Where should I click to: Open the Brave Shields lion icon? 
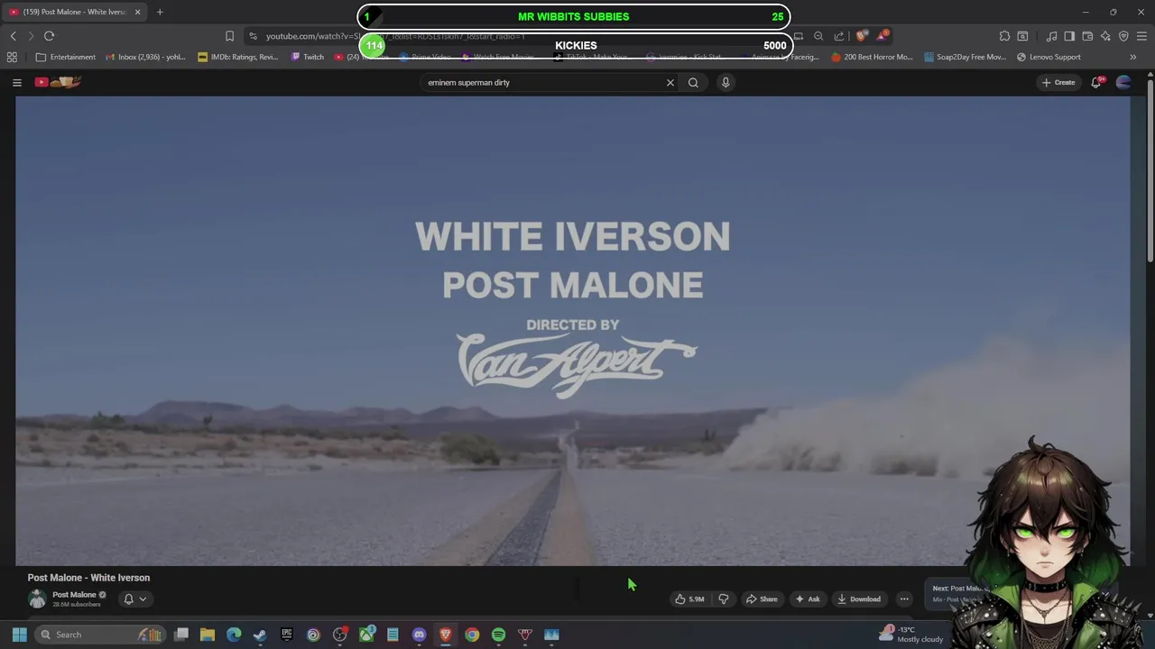[862, 36]
